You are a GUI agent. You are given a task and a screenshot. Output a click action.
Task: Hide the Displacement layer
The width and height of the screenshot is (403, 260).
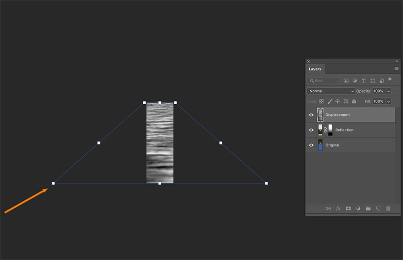coord(311,115)
